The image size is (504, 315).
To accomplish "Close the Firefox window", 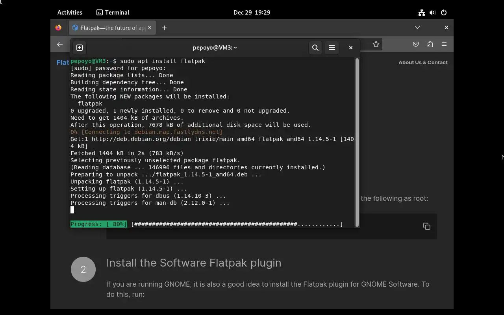I will (x=446, y=28).
